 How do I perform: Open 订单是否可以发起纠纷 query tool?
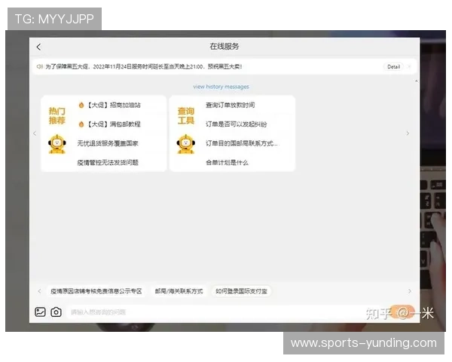point(237,124)
